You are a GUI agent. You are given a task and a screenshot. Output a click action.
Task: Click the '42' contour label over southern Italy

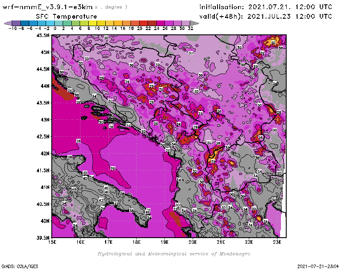[x=101, y=200]
